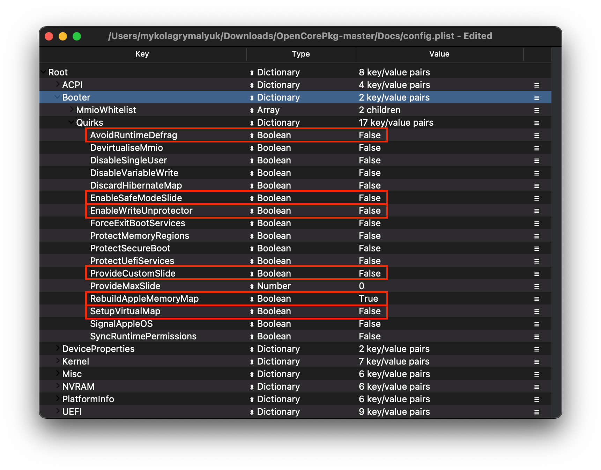Click the handle icon on the ProtectMemoryRegions row
This screenshot has height=470, width=601.
click(537, 236)
